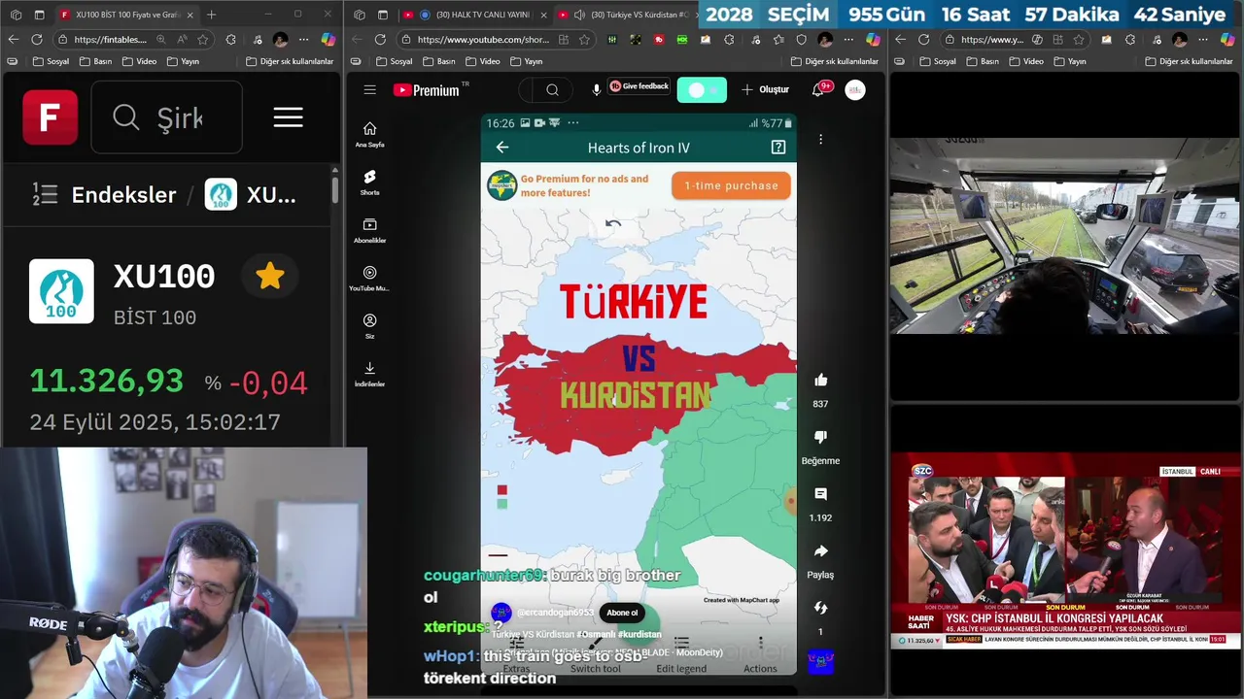1244x699 pixels.
Task: Open settings three-dots in the rightmost browser window
Action: (x=1204, y=40)
